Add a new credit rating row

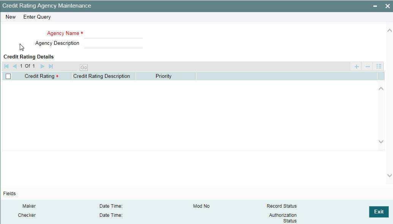(357, 67)
